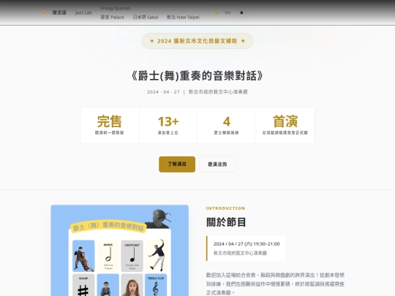Click the 2024 / 04 / 27 (六) 19:30–21:00 text

tap(247, 243)
